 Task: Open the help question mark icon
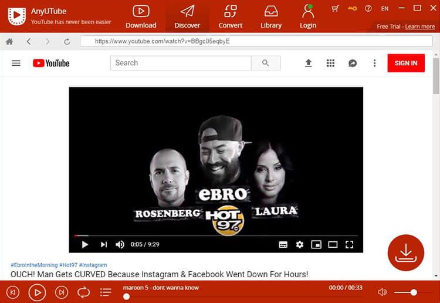click(x=368, y=8)
